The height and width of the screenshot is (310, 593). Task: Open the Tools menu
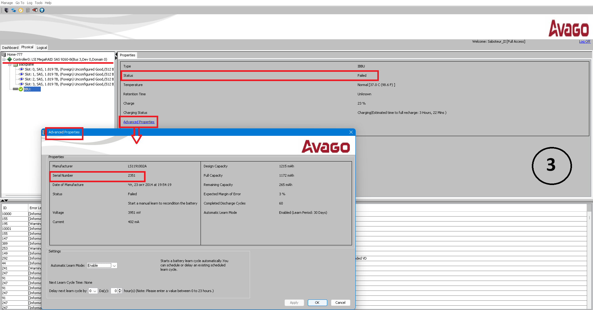click(x=39, y=3)
